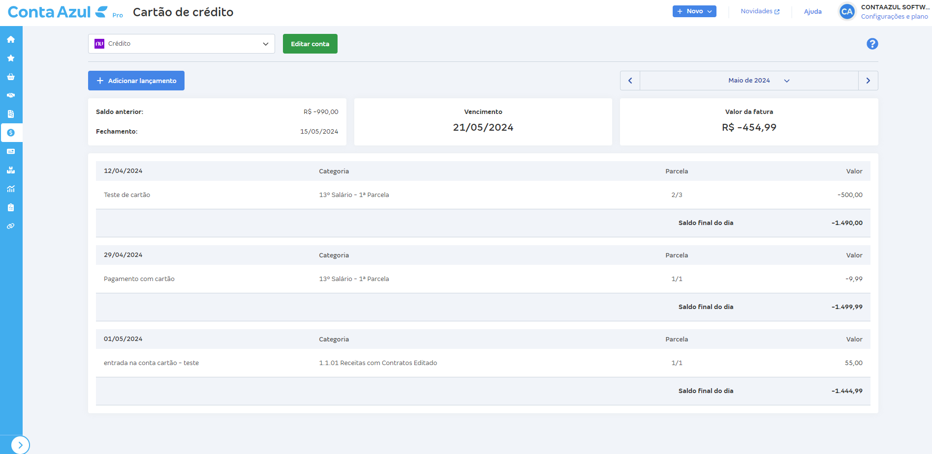The height and width of the screenshot is (454, 932).
Task: Click the -1.490,00 day balance
Action: coord(847,223)
